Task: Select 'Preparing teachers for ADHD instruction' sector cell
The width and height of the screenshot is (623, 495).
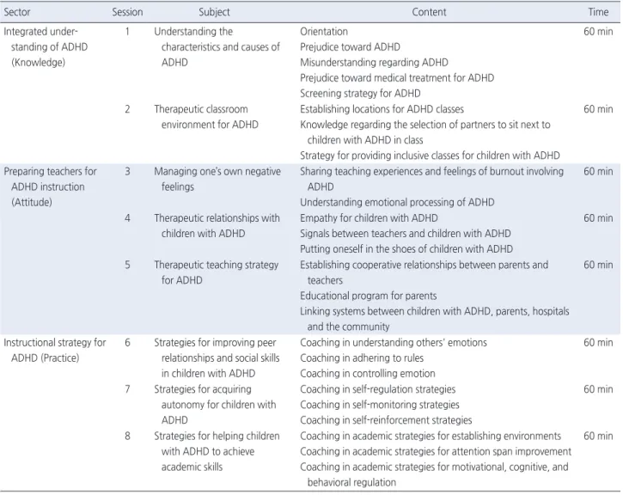Action: tap(50, 186)
